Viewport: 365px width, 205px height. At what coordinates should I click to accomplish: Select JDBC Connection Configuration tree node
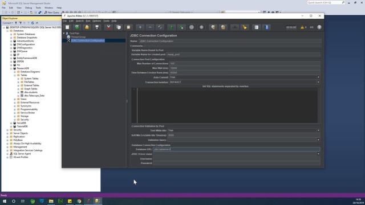pos(88,40)
